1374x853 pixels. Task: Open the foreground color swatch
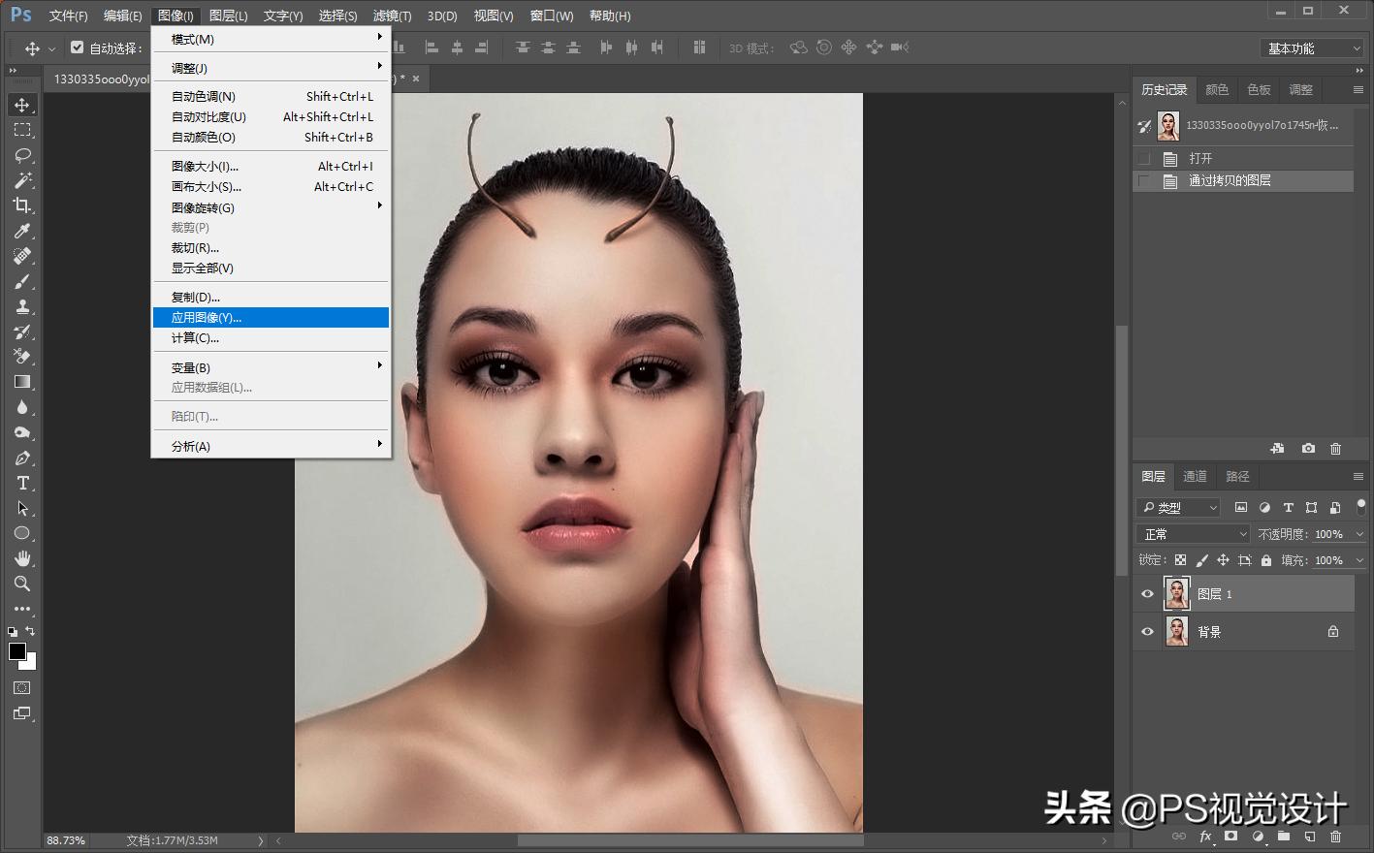17,652
